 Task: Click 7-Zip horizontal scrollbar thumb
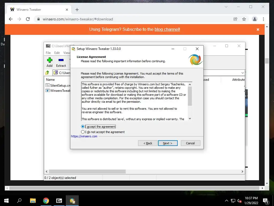pos(87,171)
